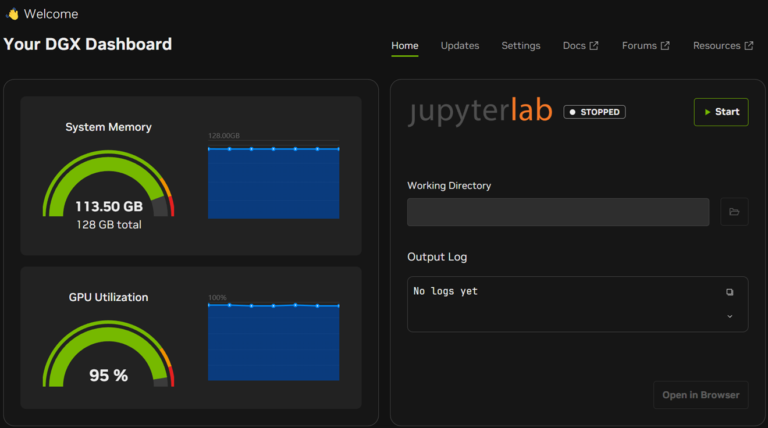
Task: Click the 100% chart axis label
Action: (217, 297)
